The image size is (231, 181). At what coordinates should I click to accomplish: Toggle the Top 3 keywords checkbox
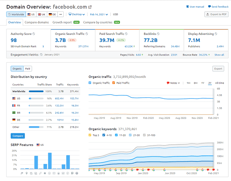(90, 135)
